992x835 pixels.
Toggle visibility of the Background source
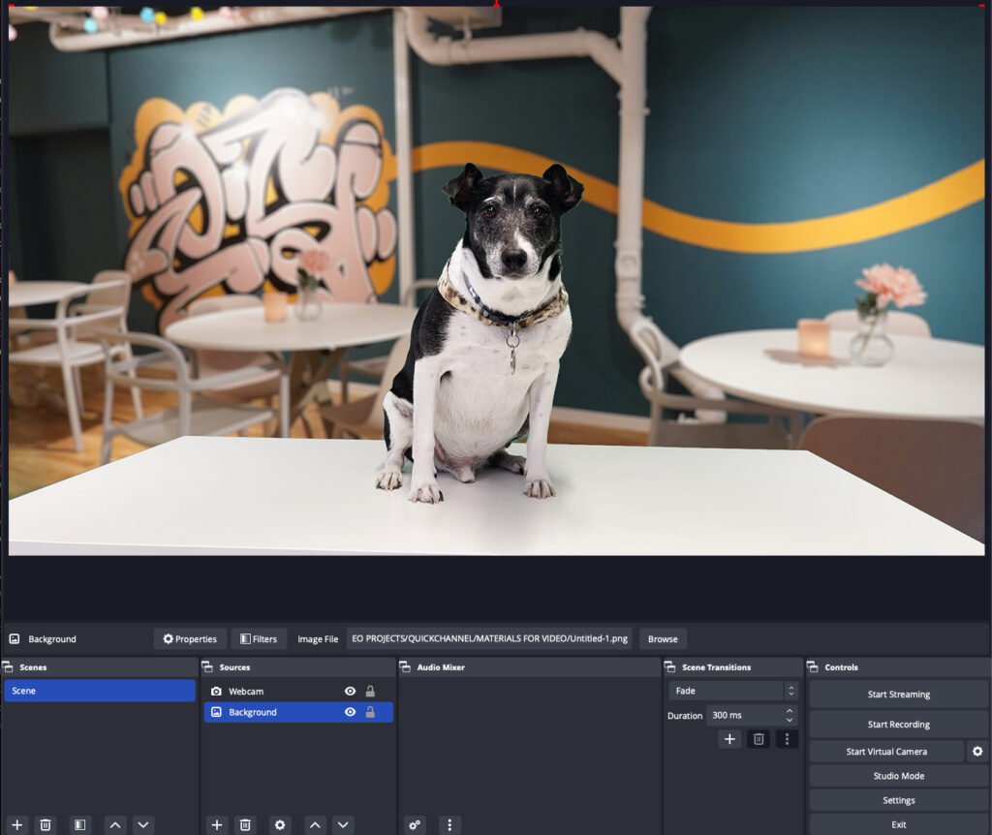[351, 712]
